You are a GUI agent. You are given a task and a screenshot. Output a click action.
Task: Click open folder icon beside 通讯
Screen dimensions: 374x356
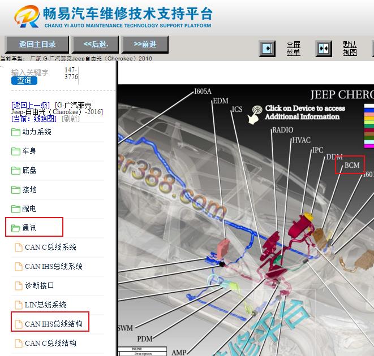pyautogui.click(x=16, y=228)
